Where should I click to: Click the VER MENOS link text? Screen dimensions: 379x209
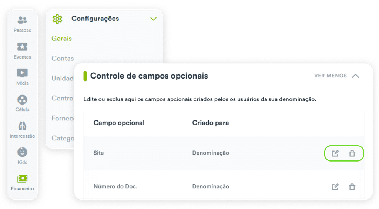click(331, 76)
